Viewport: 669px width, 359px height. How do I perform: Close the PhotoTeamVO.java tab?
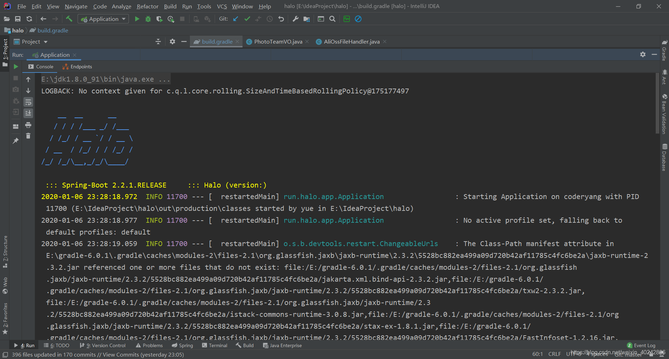[307, 41]
